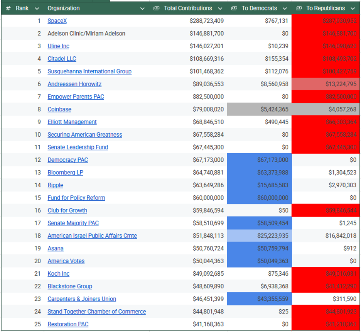361x332 pixels.
Task: Select America Votes' $50,049,363 cell
Action: [x=259, y=261]
